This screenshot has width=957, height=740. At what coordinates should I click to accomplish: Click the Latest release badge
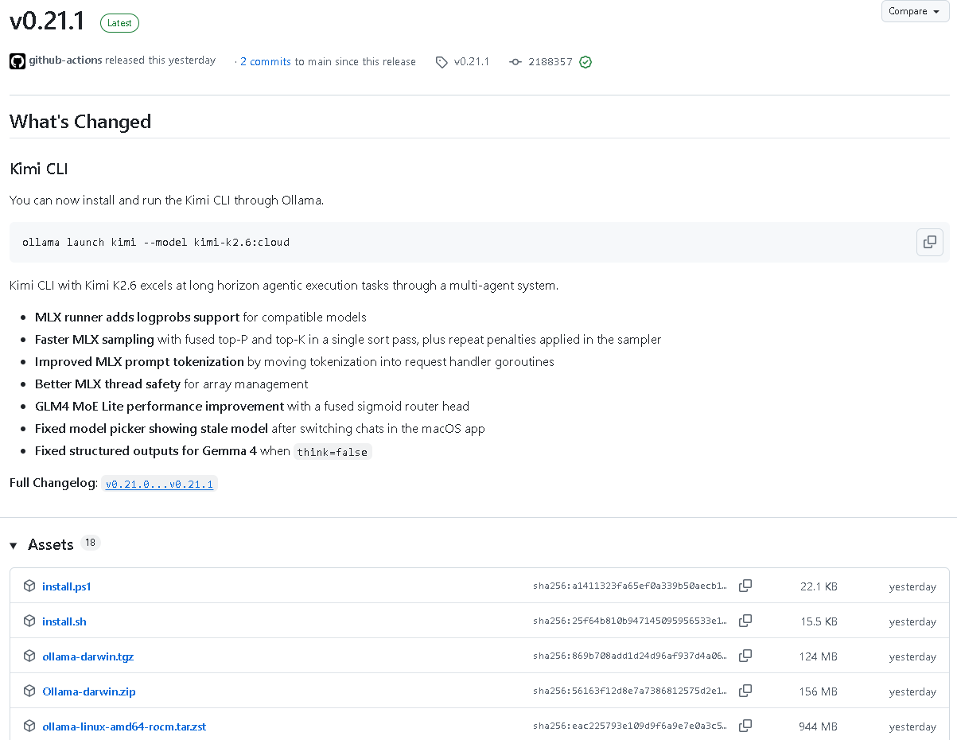click(x=119, y=23)
